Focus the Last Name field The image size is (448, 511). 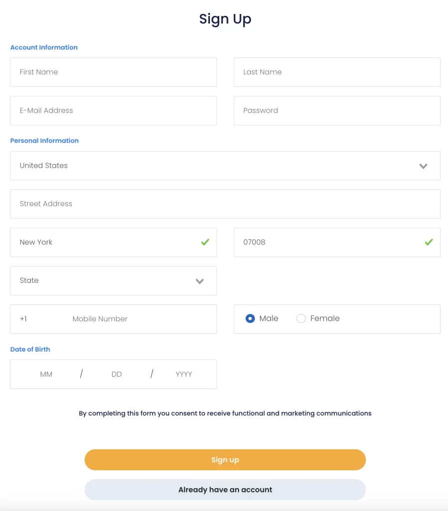337,72
